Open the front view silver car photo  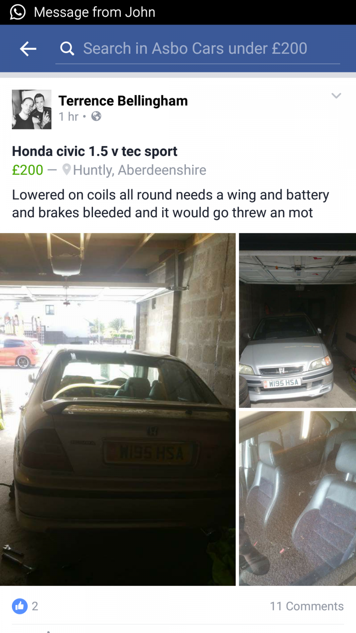pyautogui.click(x=297, y=320)
